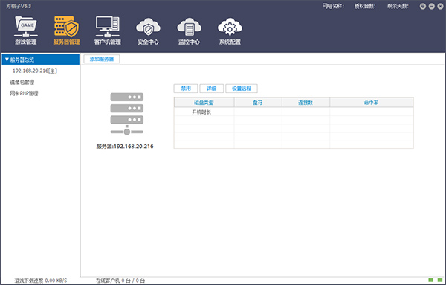Sort by the 盘符 column header
This screenshot has width=446, height=285.
(x=258, y=102)
